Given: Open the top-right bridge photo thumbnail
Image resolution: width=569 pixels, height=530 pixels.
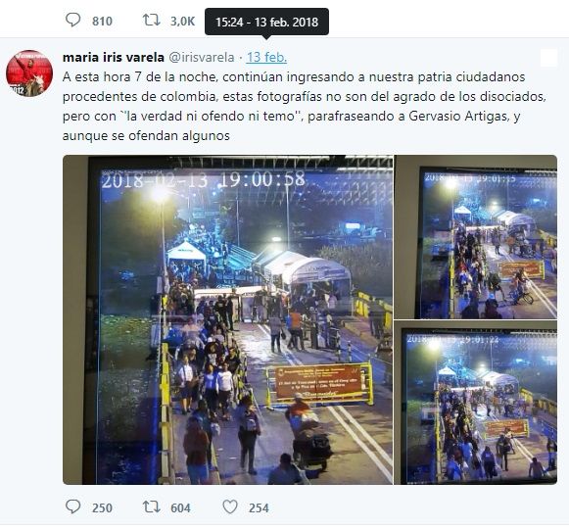Looking at the screenshot, I should pos(476,237).
